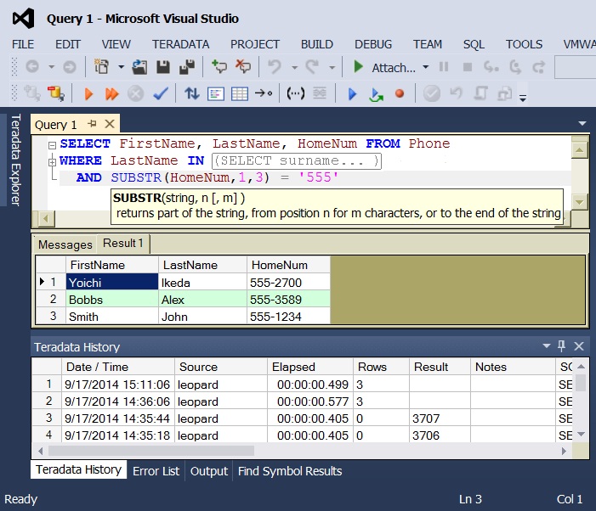This screenshot has width=596, height=511.
Task: Click the Step Out debug icon
Action: (x=538, y=67)
